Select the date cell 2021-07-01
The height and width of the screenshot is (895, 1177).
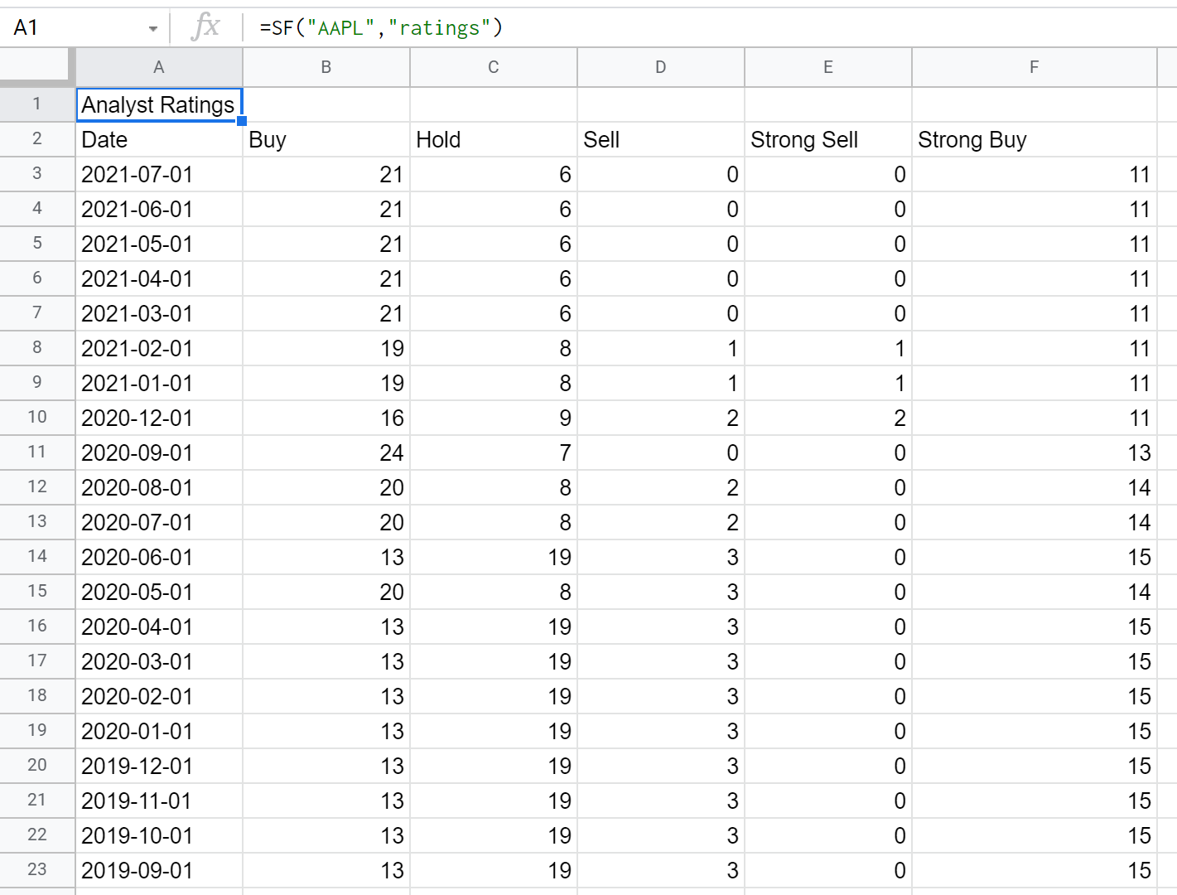[159, 175]
